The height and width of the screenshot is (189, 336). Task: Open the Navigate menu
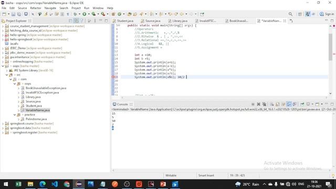[x=50, y=8]
